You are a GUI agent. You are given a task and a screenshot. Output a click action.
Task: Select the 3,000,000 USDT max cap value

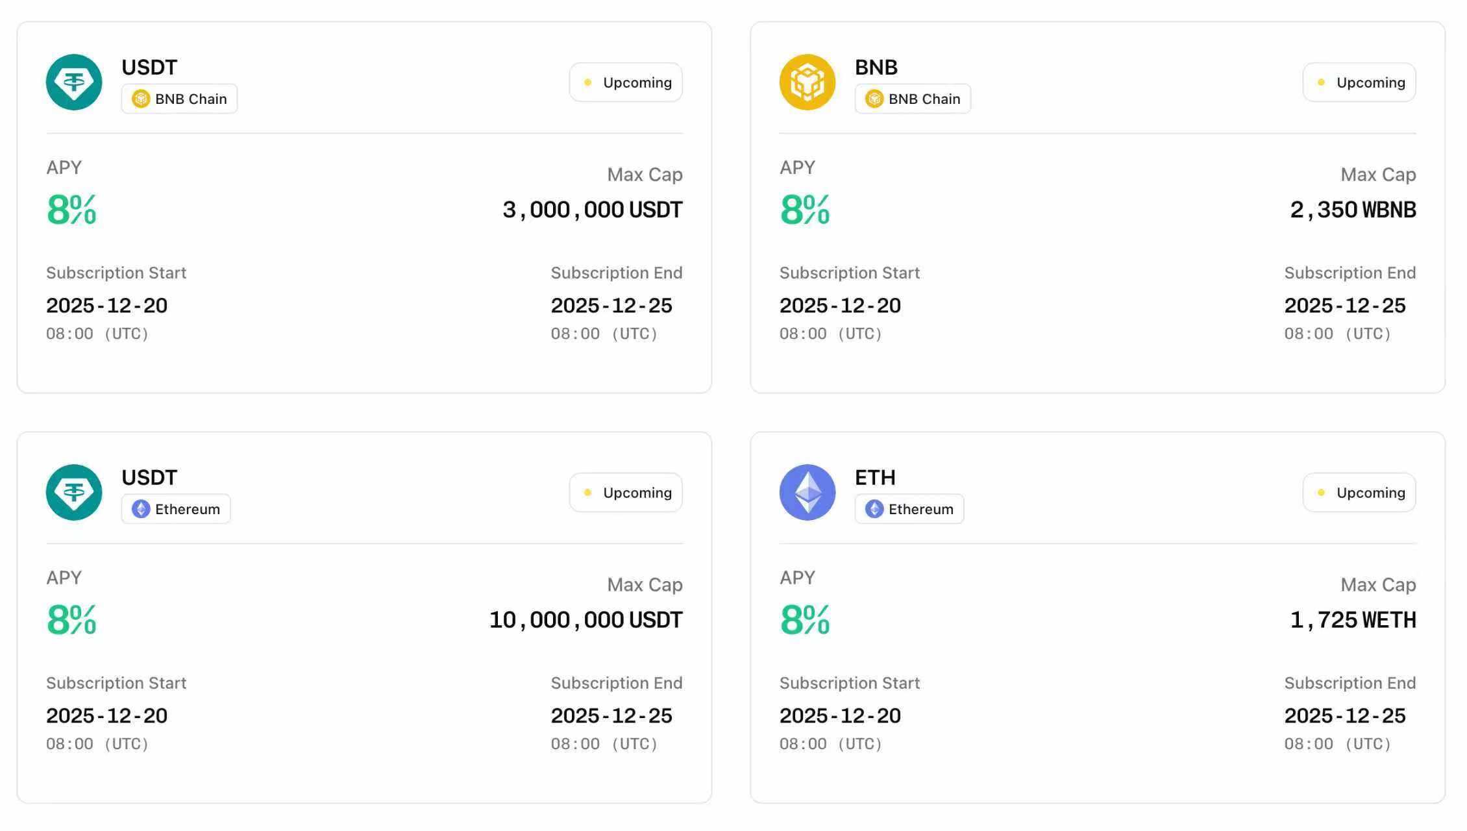pyautogui.click(x=592, y=210)
